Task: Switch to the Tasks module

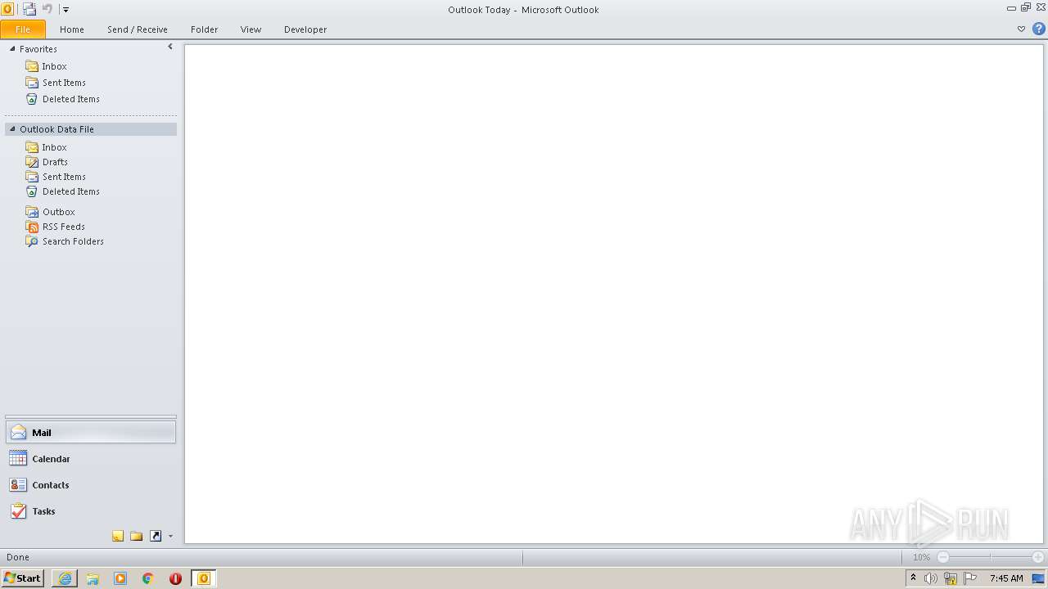Action: [x=91, y=511]
